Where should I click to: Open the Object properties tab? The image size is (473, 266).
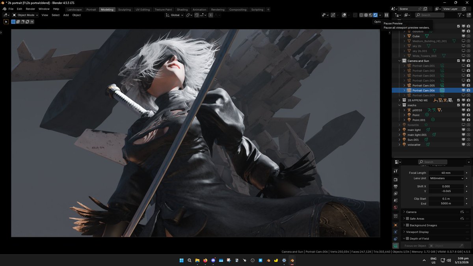tap(395, 225)
